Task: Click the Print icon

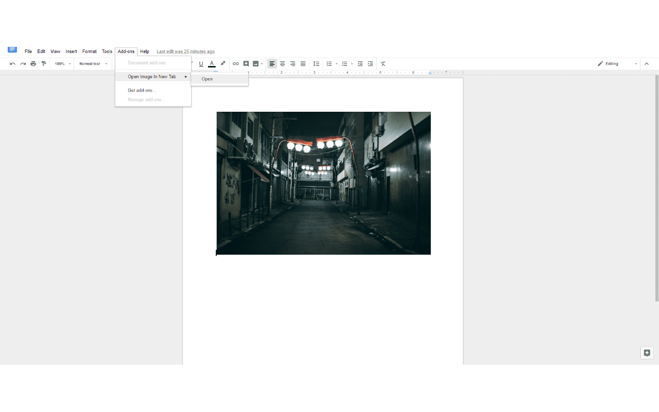Action: (33, 63)
